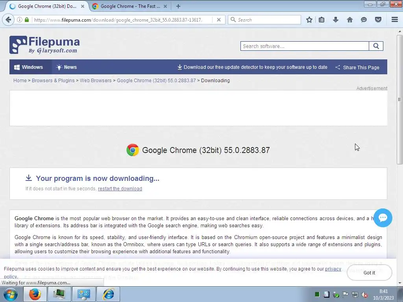Open Internet Explorer from taskbar
This screenshot has height=302, width=403.
click(109, 294)
